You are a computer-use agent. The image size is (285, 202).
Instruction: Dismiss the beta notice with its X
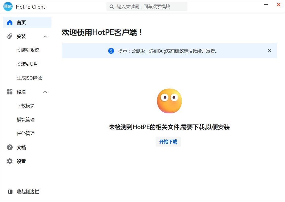click(269, 51)
